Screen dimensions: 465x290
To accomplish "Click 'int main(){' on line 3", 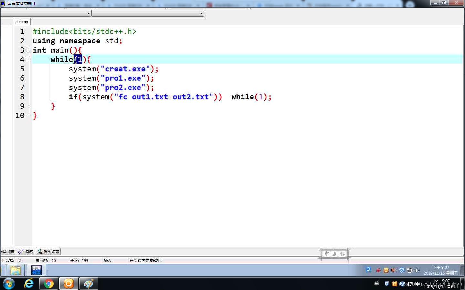I will click(x=57, y=50).
